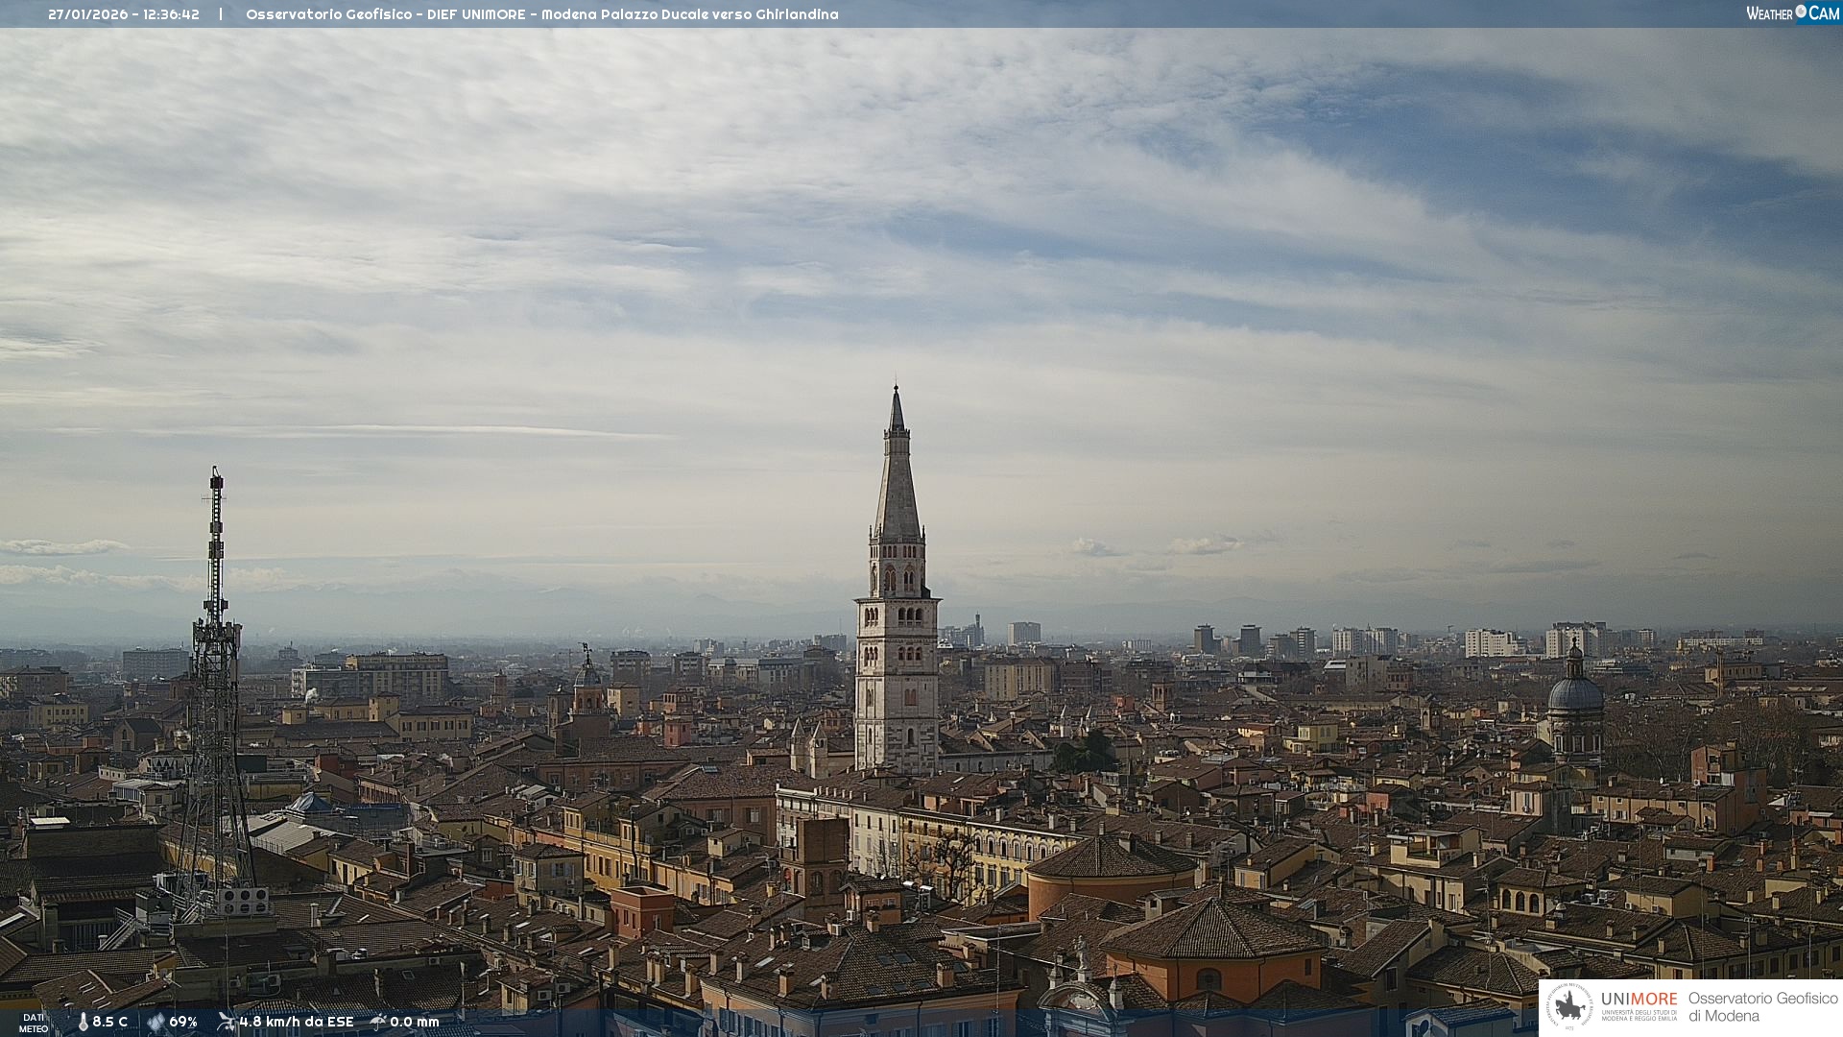This screenshot has width=1843, height=1037.
Task: Click the camera lens in WeatherCam logo
Action: tap(1801, 12)
